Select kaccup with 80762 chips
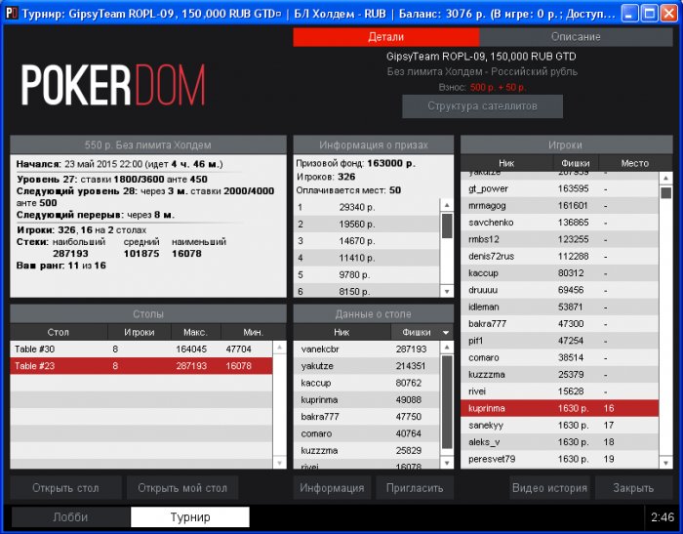Viewport: 683px width, 534px height. tap(367, 384)
